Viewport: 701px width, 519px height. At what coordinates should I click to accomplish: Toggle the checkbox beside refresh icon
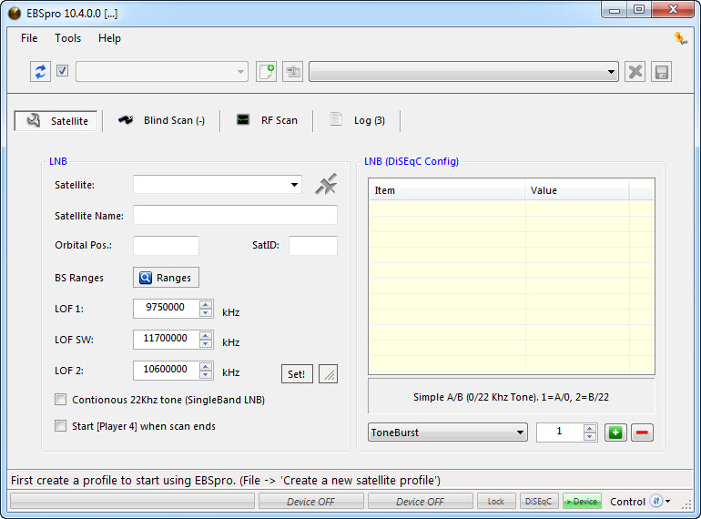(62, 71)
